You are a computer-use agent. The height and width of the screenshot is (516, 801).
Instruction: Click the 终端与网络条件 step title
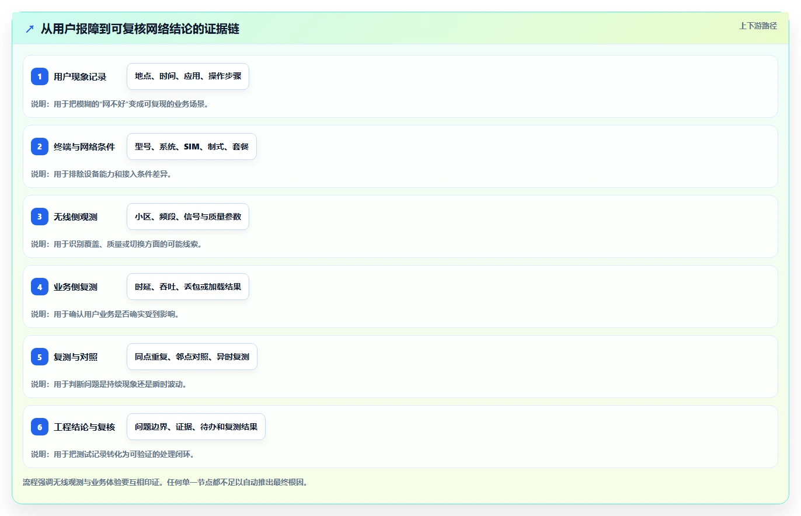tap(84, 147)
